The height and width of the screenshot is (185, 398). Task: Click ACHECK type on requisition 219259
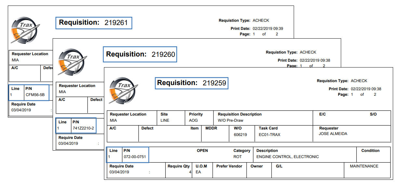[x=359, y=81]
